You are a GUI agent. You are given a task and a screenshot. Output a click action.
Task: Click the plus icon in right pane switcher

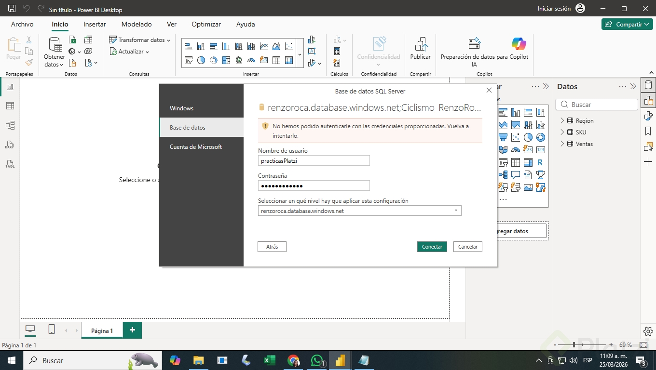pyautogui.click(x=648, y=162)
